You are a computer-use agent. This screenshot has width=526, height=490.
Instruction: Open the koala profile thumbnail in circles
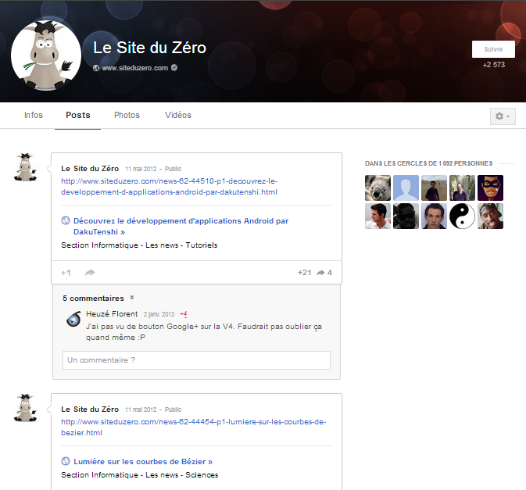pos(378,188)
